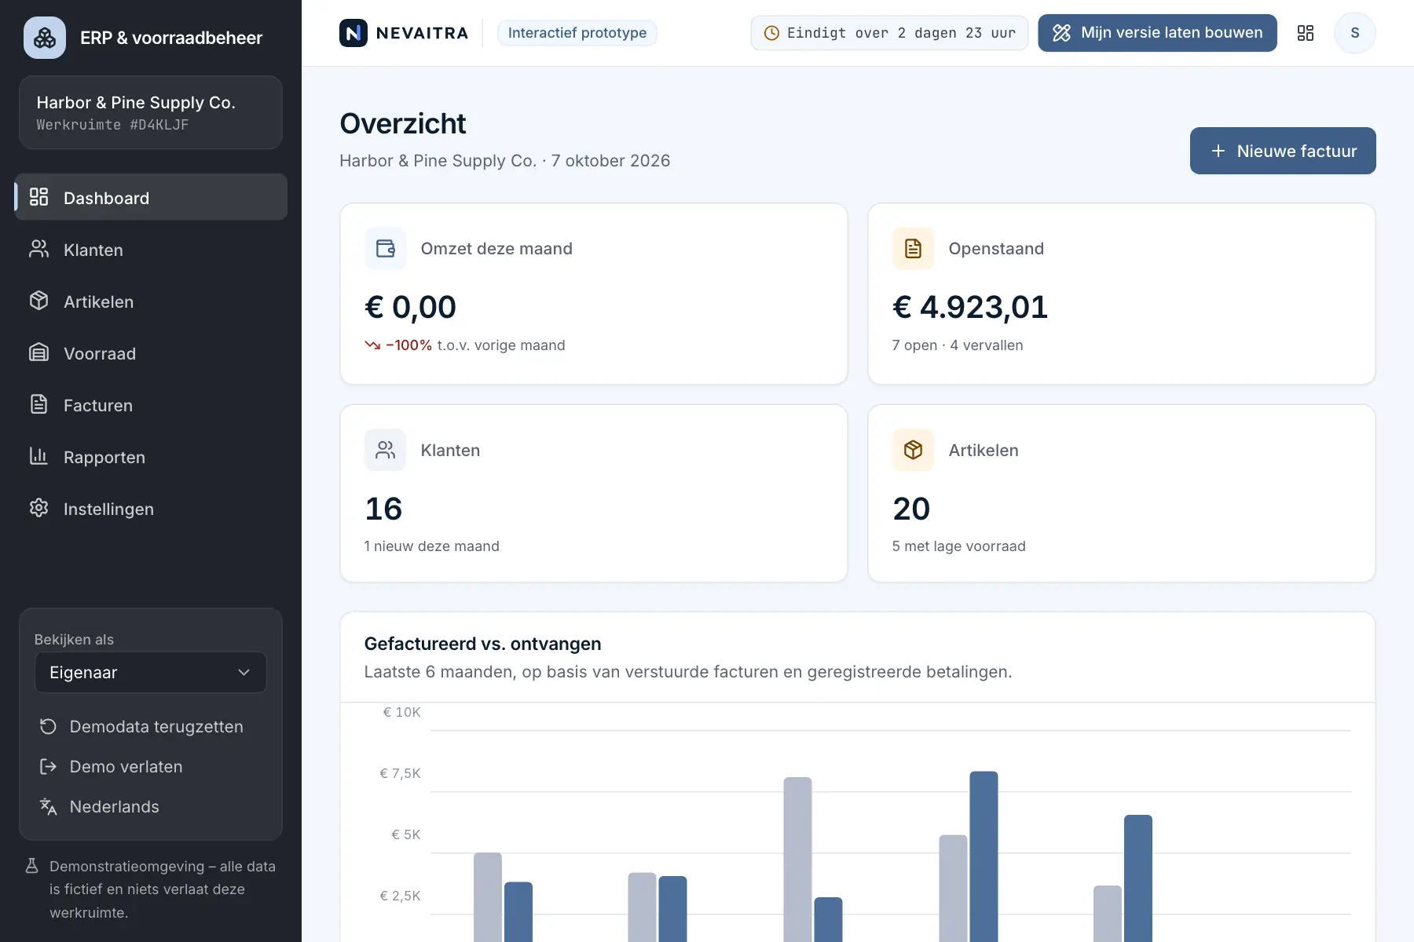Navigate to Facturen in the sidebar
The image size is (1414, 942).
click(151, 405)
